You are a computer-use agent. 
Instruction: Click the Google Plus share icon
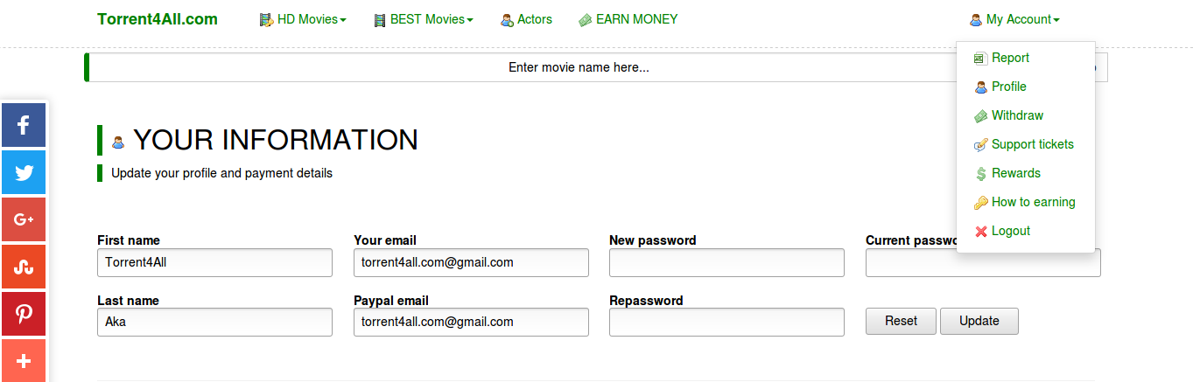tap(24, 219)
